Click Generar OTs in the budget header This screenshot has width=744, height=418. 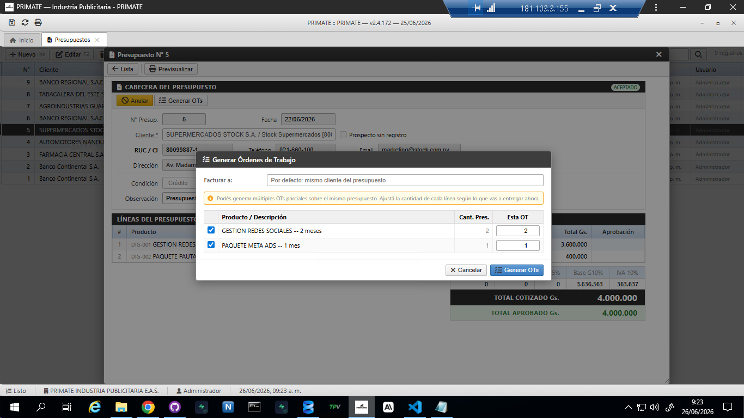tap(181, 101)
